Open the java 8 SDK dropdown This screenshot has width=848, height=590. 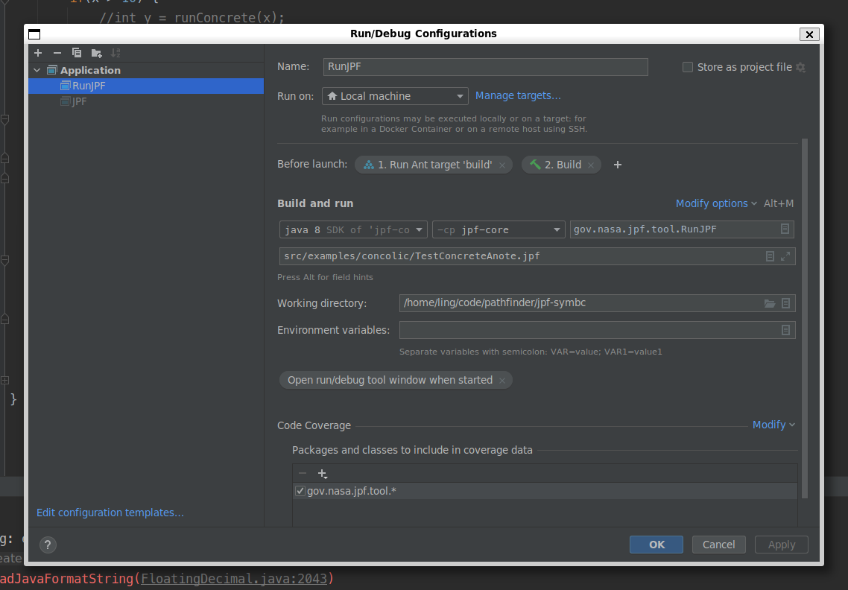[x=353, y=229]
